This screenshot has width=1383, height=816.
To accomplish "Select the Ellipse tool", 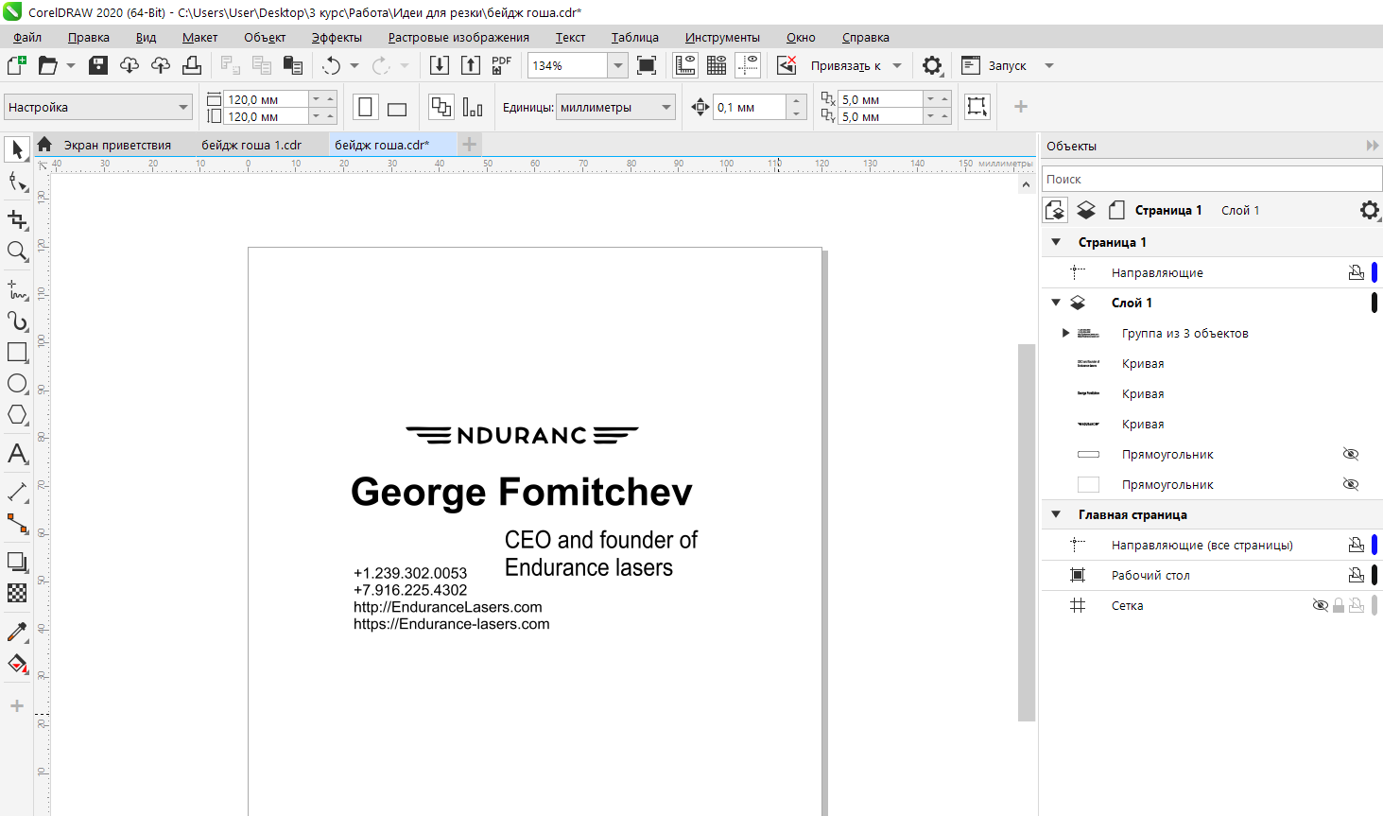I will pos(17,383).
